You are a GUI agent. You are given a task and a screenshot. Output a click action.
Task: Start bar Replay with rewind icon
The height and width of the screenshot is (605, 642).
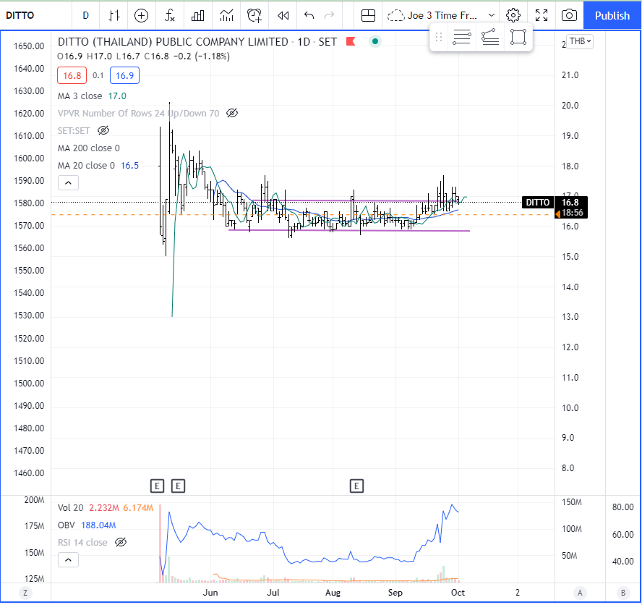point(283,16)
